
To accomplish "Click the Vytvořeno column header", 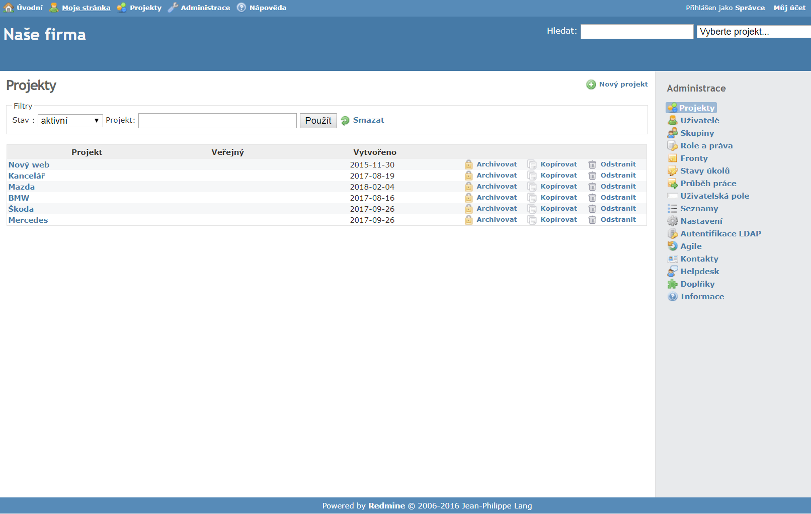I will [x=375, y=152].
